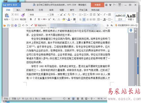Open file using the orange folder icon
Screen dimensions: 141x103
[x=5, y=25]
